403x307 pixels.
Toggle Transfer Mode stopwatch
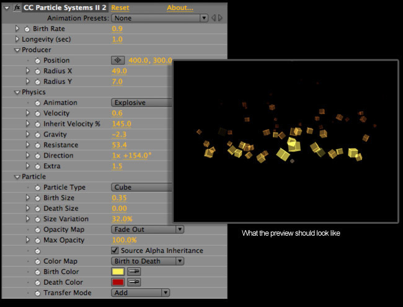(x=37, y=293)
